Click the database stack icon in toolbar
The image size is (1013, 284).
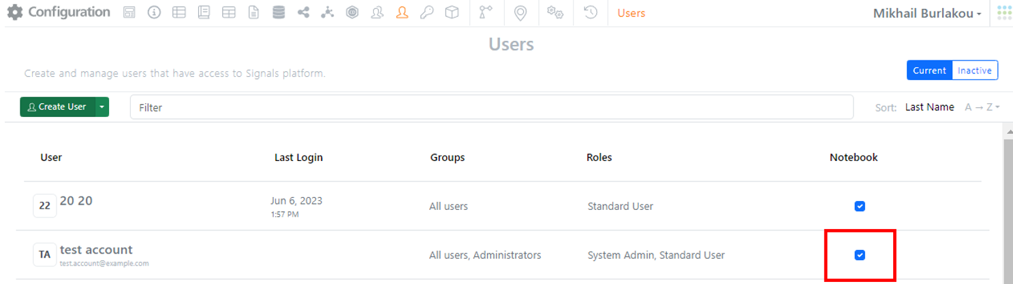pyautogui.click(x=278, y=13)
